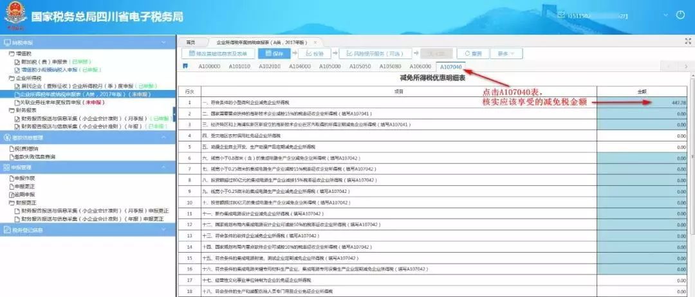Image resolution: width=695 pixels, height=297 pixels.
Task: Click the 金额 column header
Action: 643,91
